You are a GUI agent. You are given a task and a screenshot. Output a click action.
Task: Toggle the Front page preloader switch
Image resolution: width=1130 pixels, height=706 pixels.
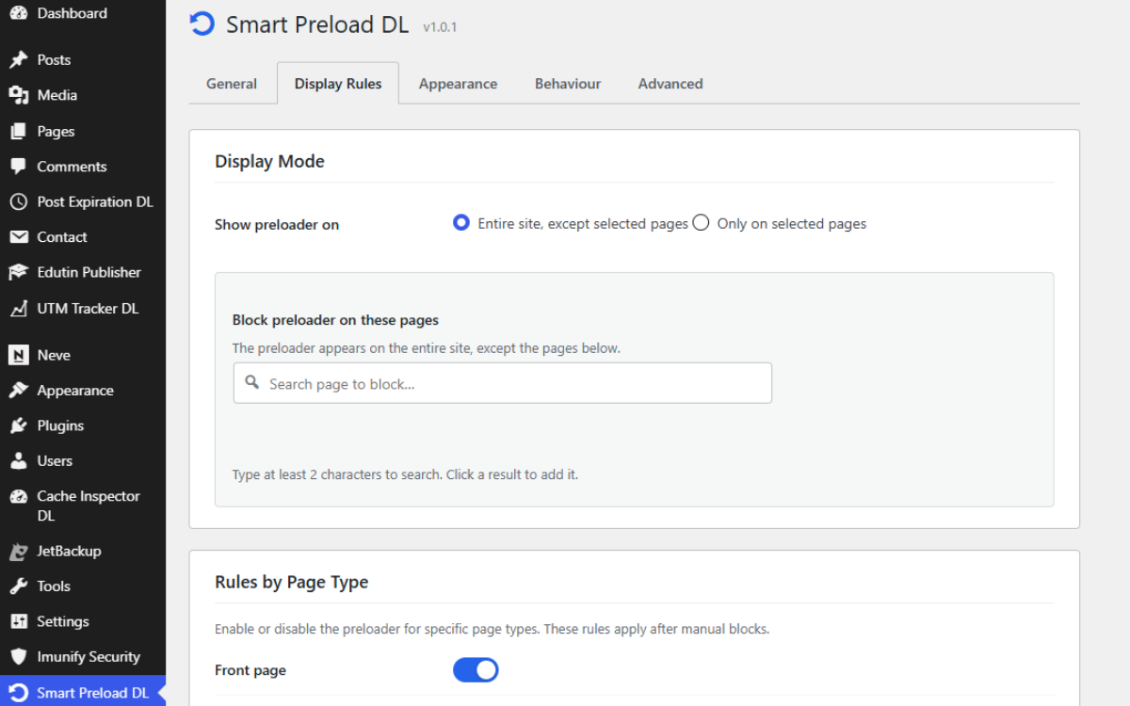pyautogui.click(x=476, y=670)
